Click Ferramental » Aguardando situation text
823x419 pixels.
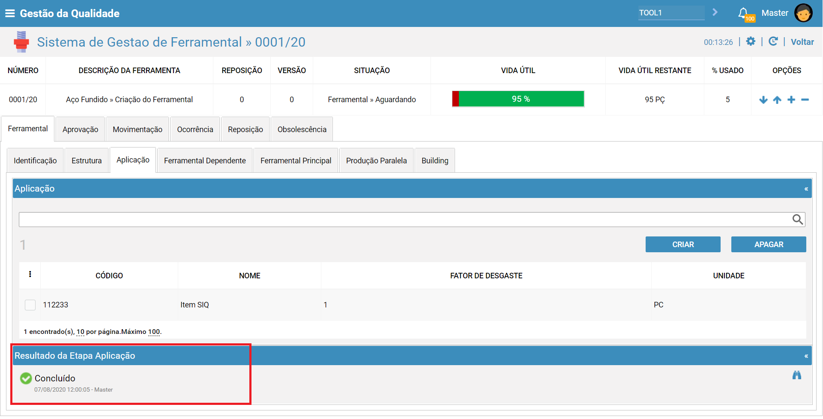pyautogui.click(x=372, y=100)
